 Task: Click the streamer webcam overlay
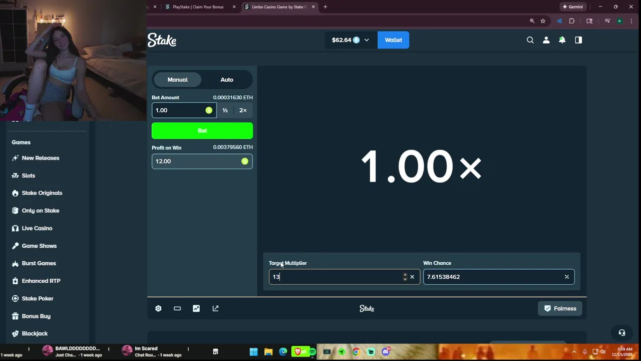pyautogui.click(x=73, y=60)
